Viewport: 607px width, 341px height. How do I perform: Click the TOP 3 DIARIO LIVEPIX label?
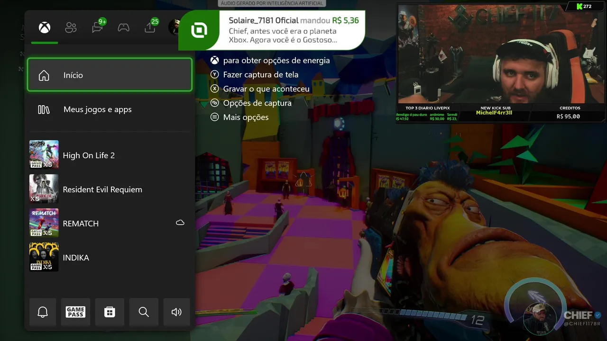coord(427,108)
